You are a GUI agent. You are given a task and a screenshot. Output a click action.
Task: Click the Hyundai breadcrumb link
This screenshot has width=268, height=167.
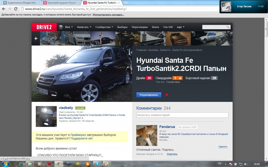[153, 50]
